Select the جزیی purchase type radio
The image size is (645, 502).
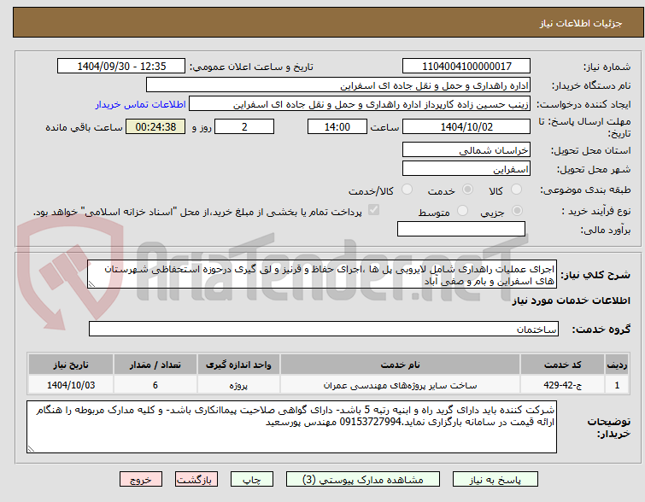coord(517,211)
